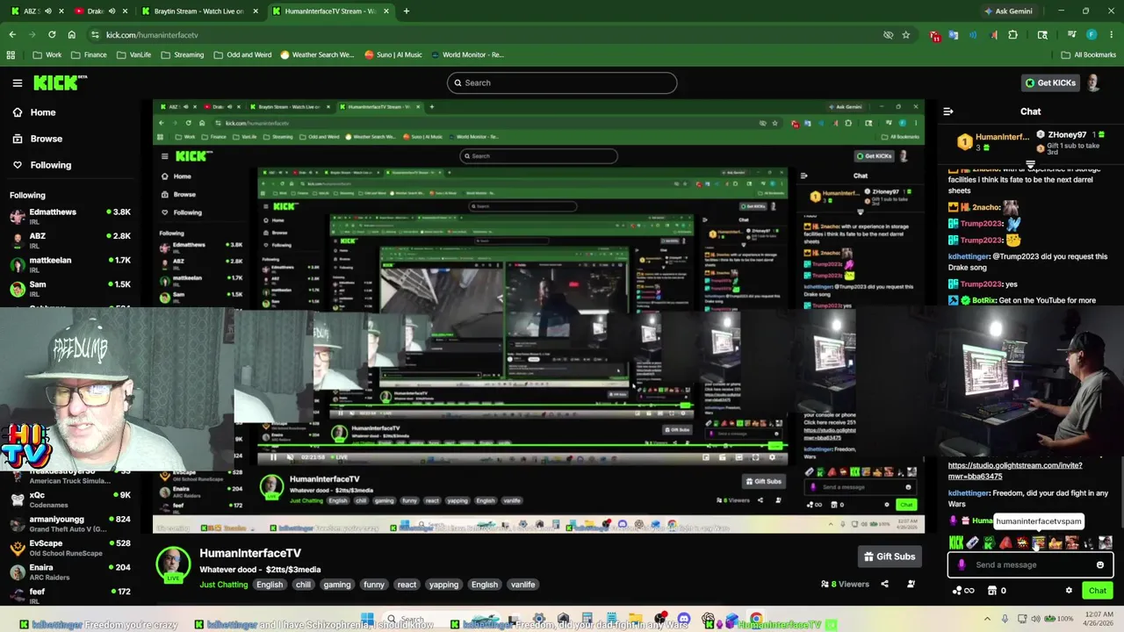The height and width of the screenshot is (632, 1124).
Task: Select the vanlife stream tag
Action: coord(522,585)
